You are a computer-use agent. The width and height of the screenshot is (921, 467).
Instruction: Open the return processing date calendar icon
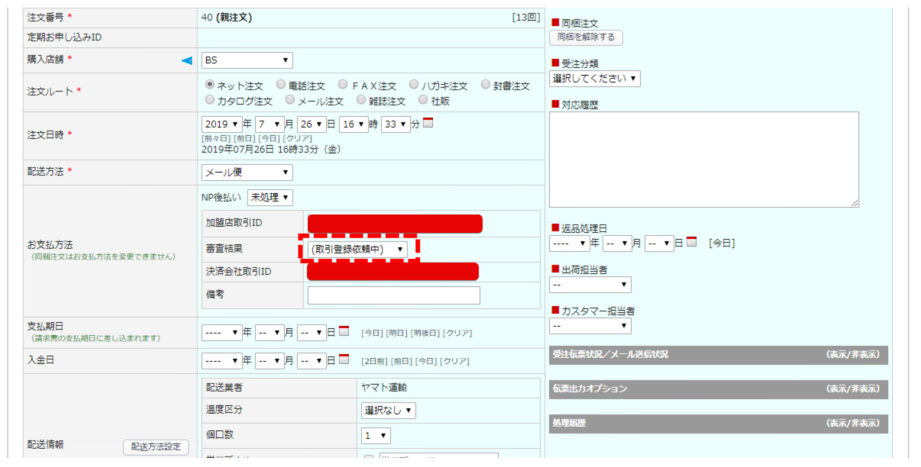tap(691, 242)
